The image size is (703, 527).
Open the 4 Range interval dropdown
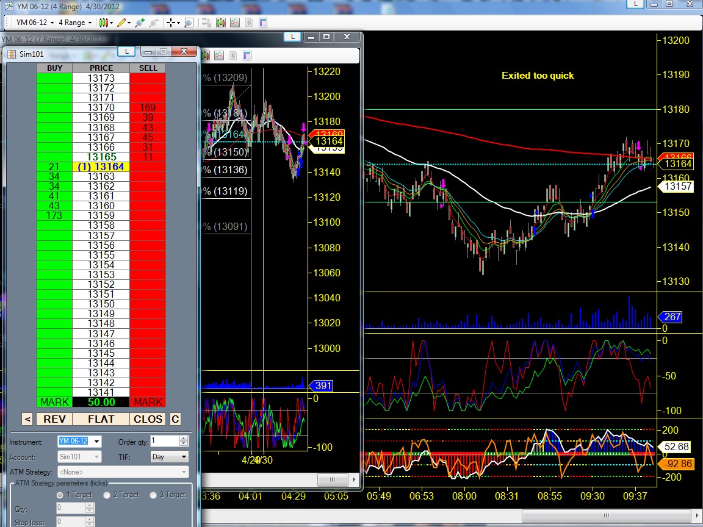coord(75,23)
